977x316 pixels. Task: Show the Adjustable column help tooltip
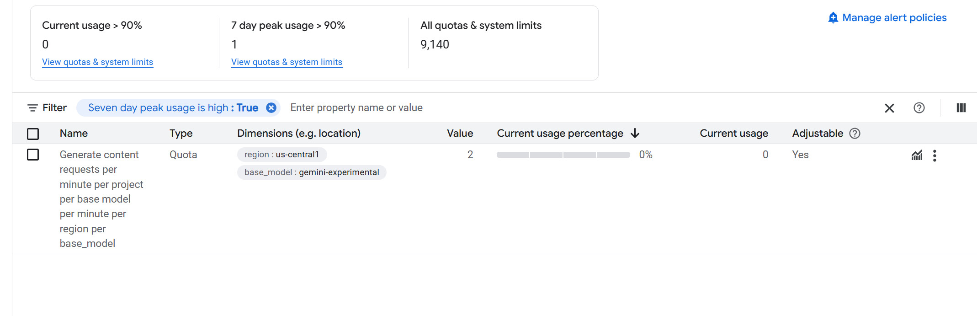click(x=855, y=134)
